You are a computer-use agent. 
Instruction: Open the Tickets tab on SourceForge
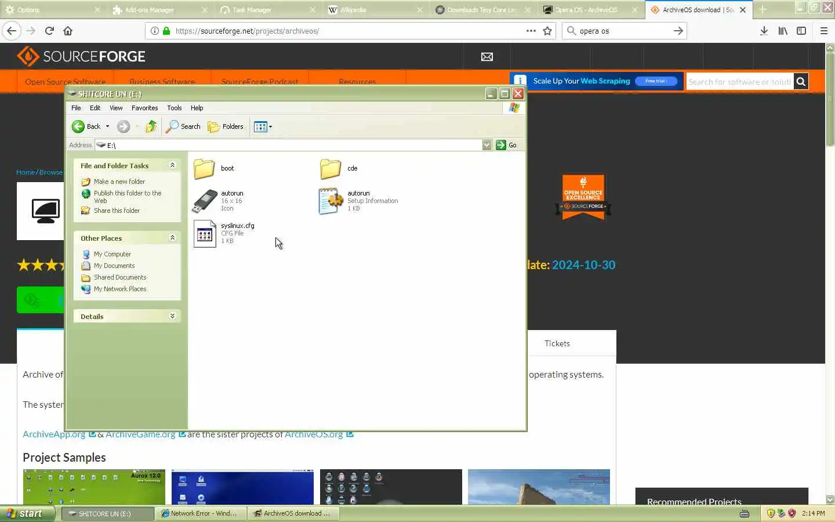click(x=557, y=343)
